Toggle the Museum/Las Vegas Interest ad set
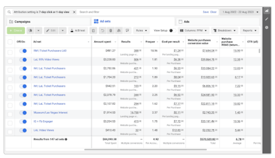 click(23, 113)
